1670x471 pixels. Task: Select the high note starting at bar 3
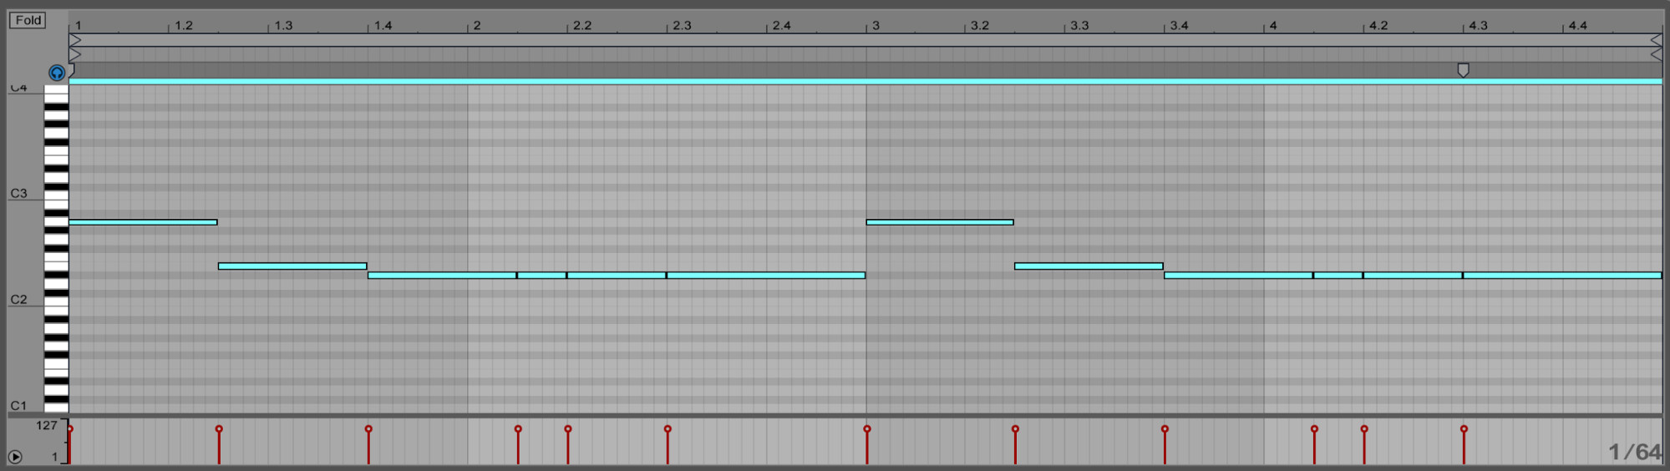point(940,222)
